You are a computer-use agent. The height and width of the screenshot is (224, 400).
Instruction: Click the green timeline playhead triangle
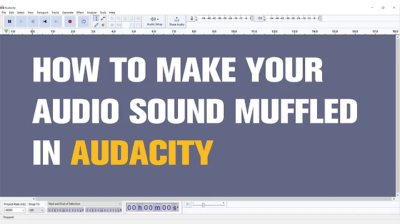tap(6, 31)
